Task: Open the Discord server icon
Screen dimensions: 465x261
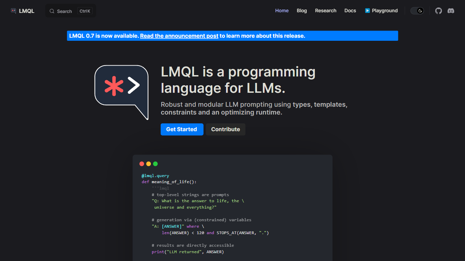Action: pyautogui.click(x=451, y=11)
